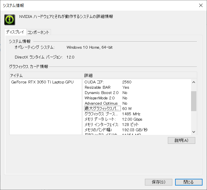Select the ディスプレイ tab
207x190 pixels.
coord(15,32)
